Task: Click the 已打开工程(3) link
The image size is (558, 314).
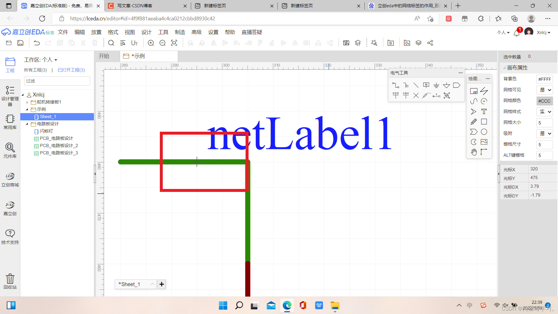Action: [x=71, y=70]
